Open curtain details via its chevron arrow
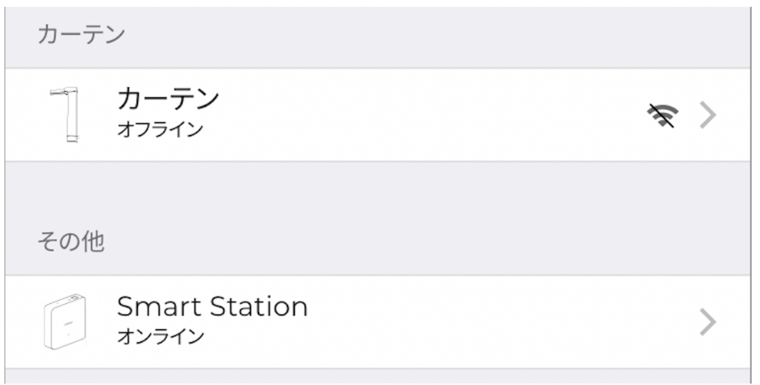760x385 pixels. (707, 115)
